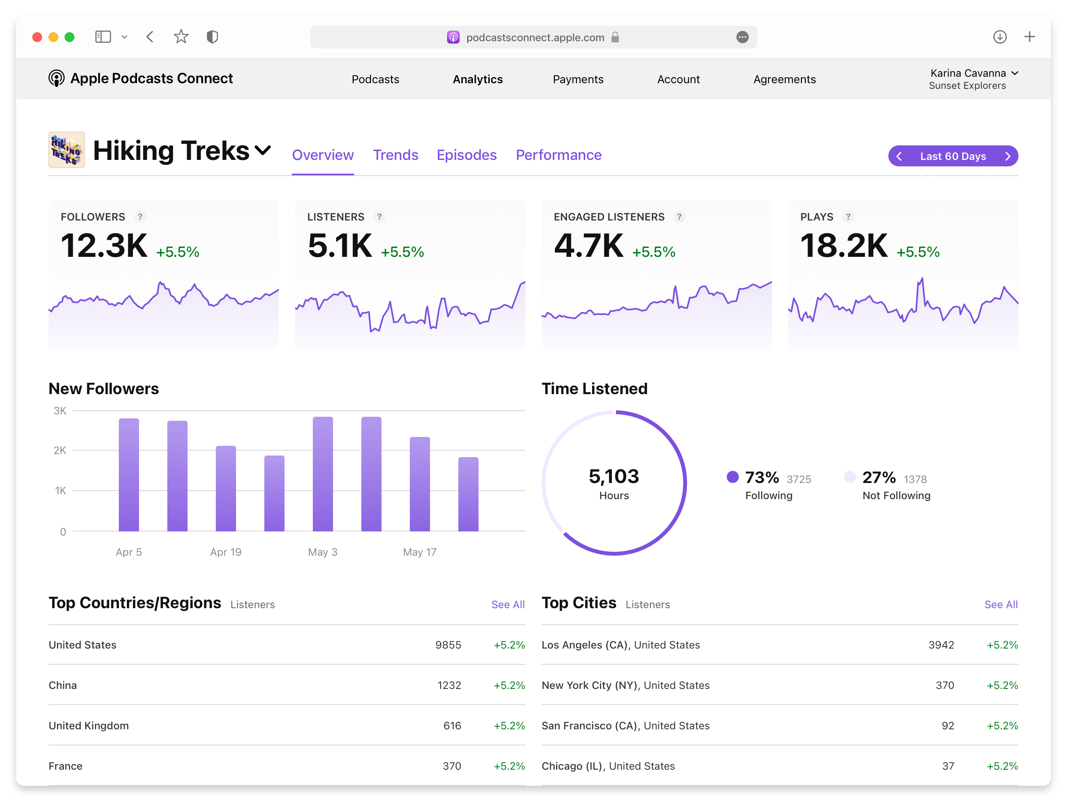Viewport: 1067px width, 802px height.
Task: See All for Top Cities
Action: point(1001,604)
